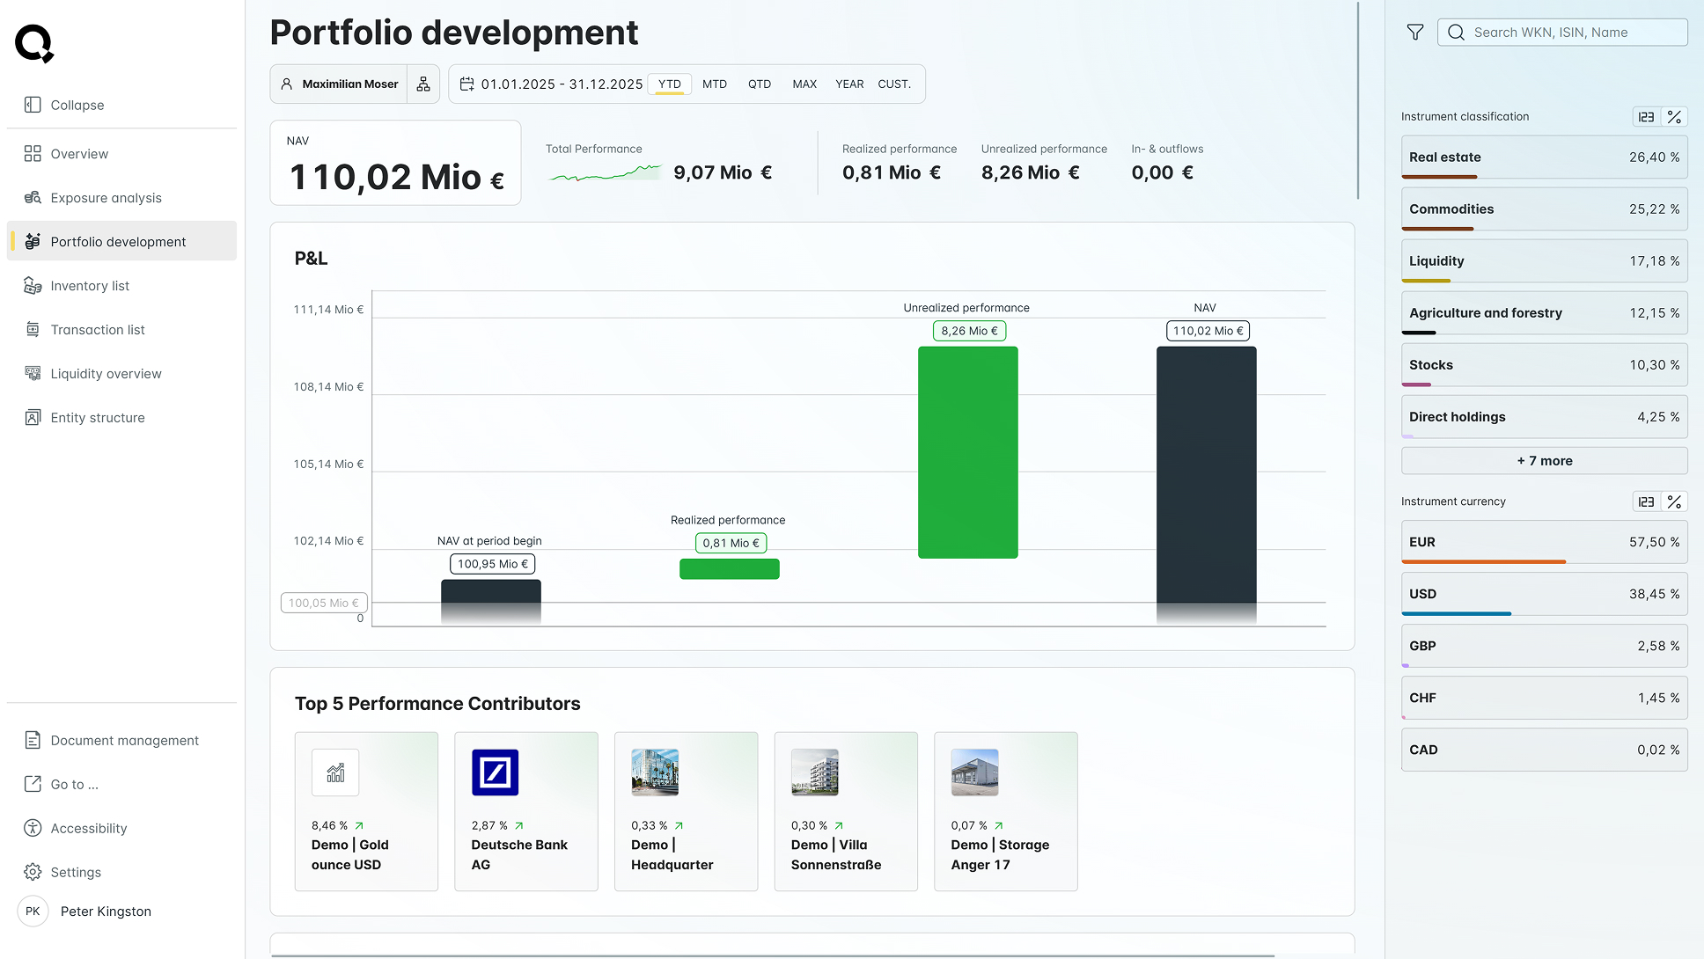Click the filter funnel icon
This screenshot has width=1704, height=959.
click(x=1414, y=33)
